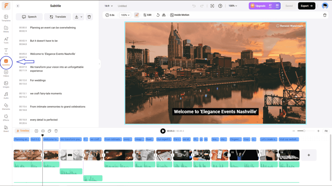The image size is (332, 186).
Task: Open the Videos library
Action: point(6,74)
